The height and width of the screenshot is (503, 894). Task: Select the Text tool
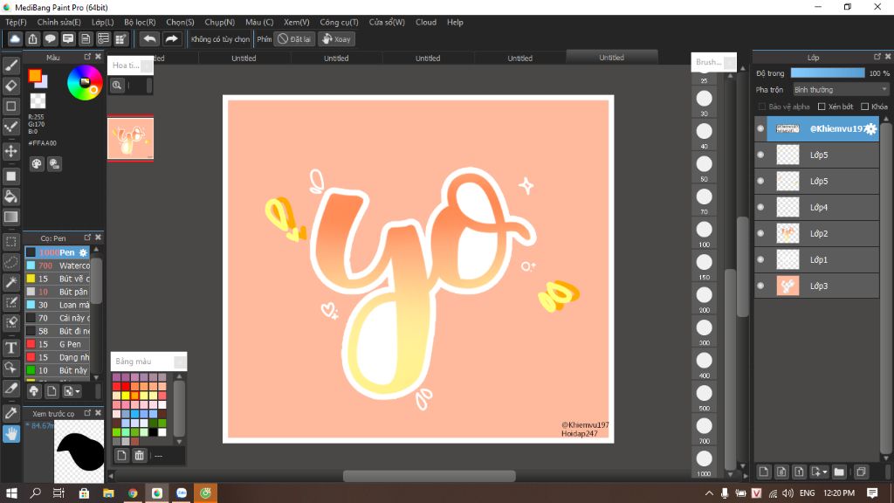[10, 348]
